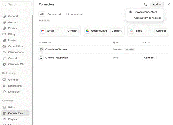Open sidebar Claude in Chr… settings
173x125 pixels.
(15, 64)
